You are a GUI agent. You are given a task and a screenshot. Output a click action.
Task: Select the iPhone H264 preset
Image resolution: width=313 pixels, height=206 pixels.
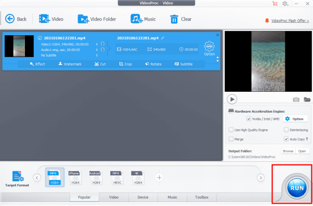pos(75,177)
